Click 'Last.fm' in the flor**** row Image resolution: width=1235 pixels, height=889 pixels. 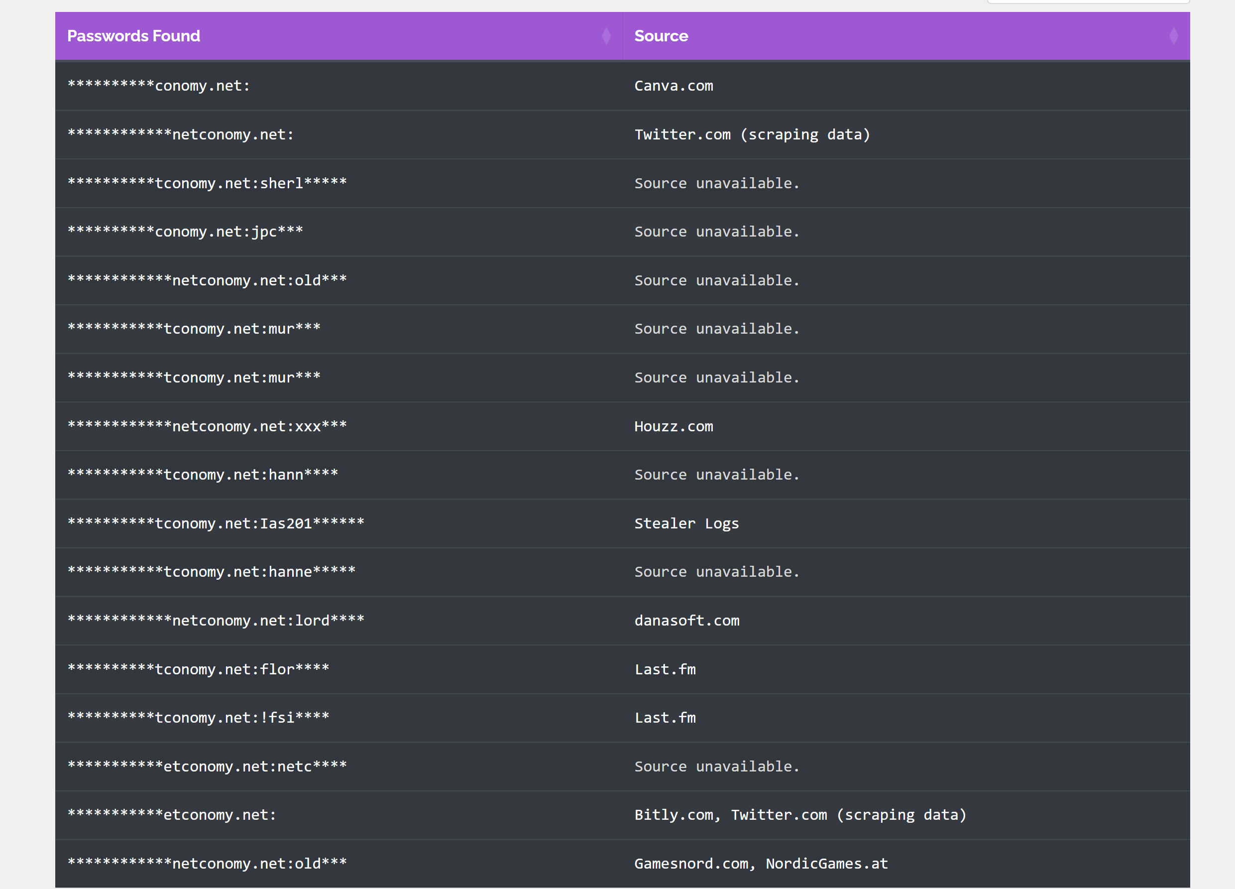[665, 669]
